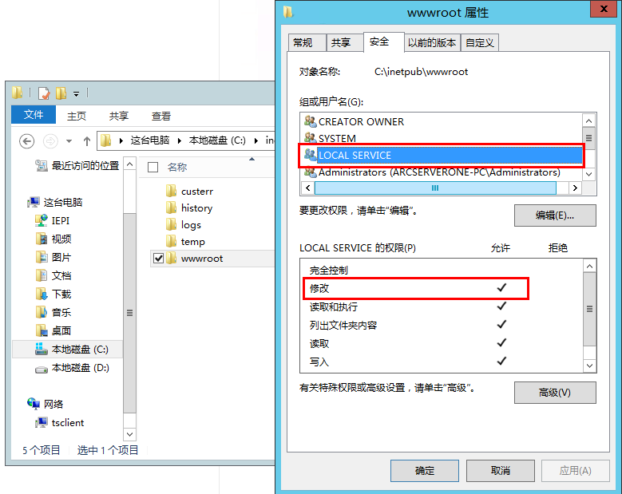Click the 编辑(E)... button
The width and height of the screenshot is (622, 494).
[555, 215]
